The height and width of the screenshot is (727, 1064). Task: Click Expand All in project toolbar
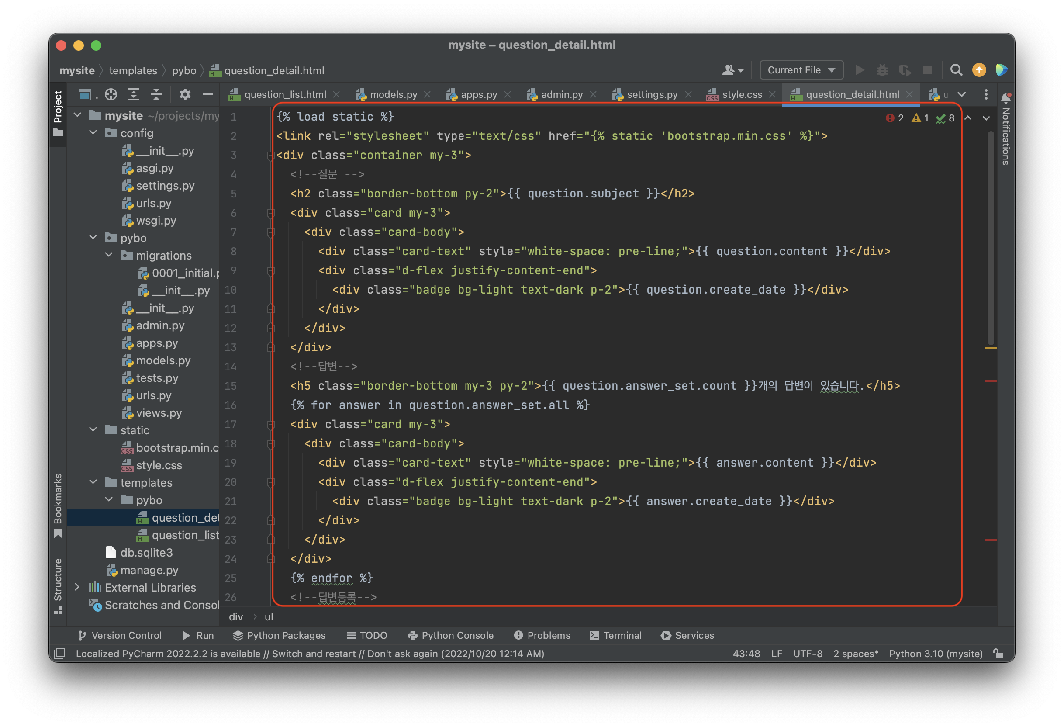133,94
